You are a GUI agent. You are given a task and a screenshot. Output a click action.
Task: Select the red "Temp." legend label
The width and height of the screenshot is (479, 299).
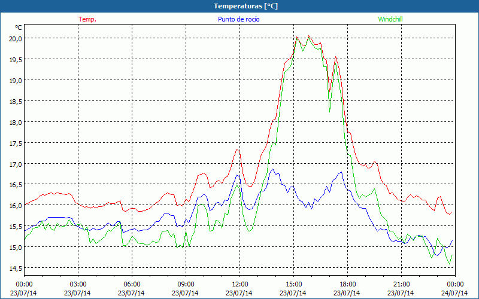tap(87, 19)
